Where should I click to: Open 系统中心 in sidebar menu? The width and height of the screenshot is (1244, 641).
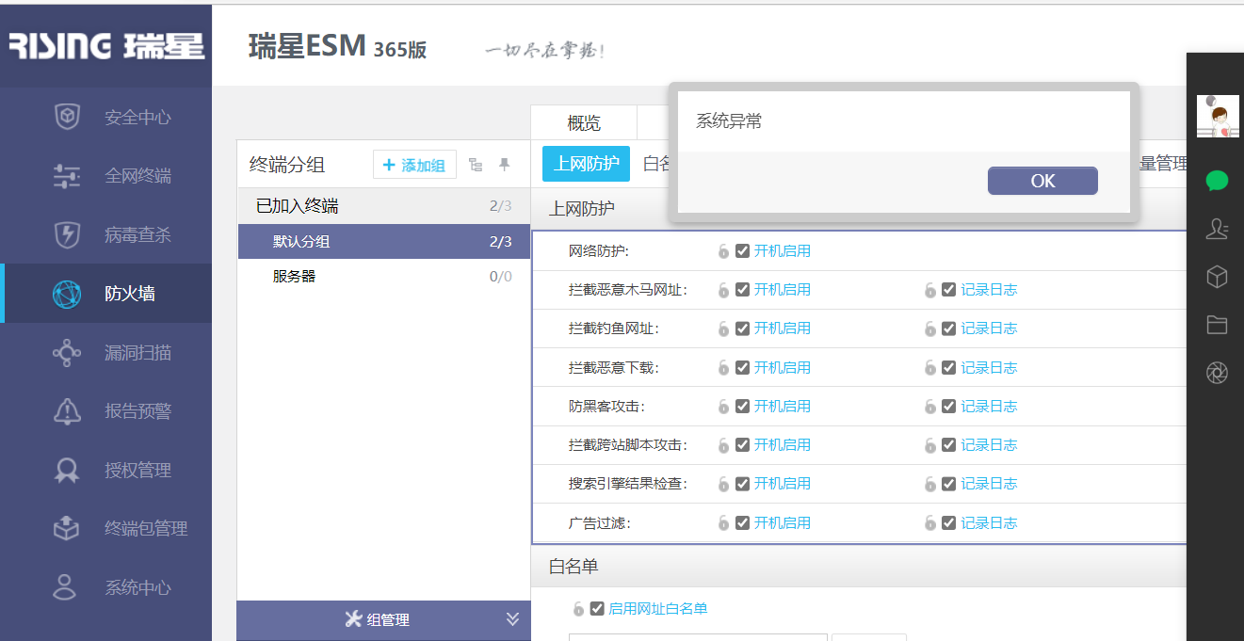[x=106, y=587]
